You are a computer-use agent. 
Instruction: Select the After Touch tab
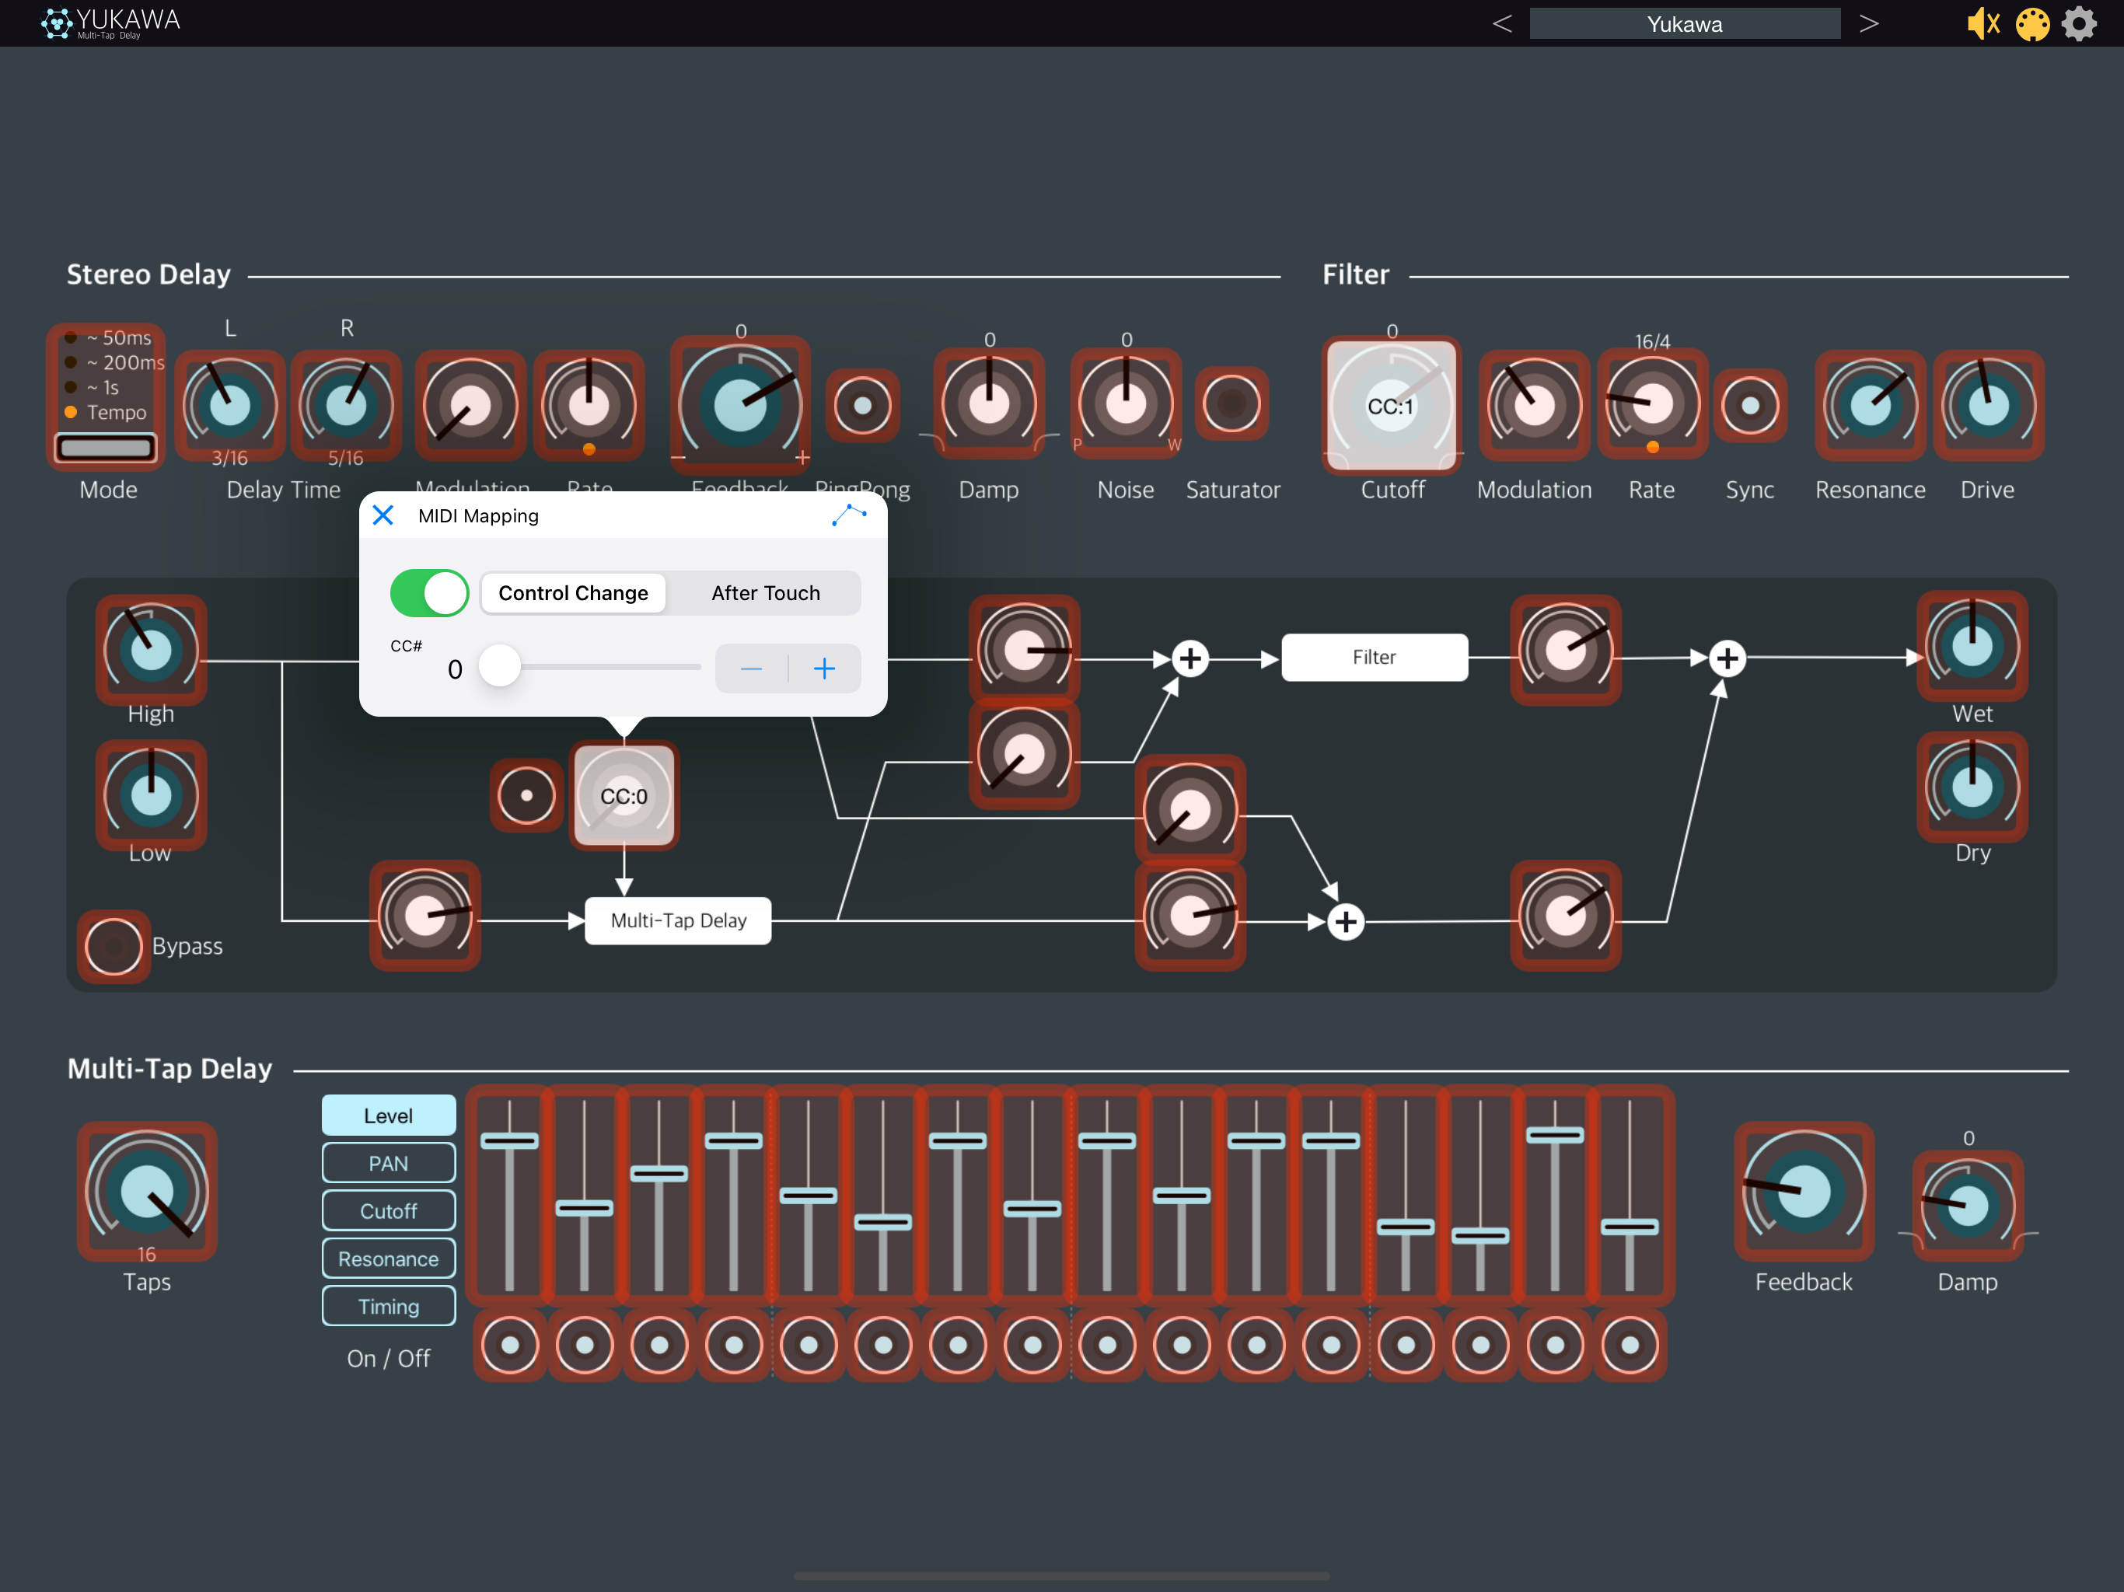pyautogui.click(x=765, y=593)
